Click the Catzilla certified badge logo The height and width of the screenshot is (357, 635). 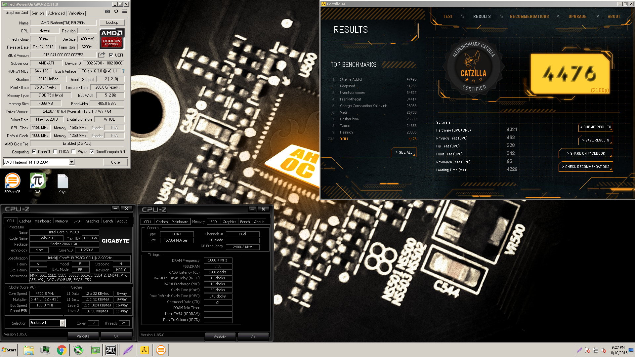474,67
